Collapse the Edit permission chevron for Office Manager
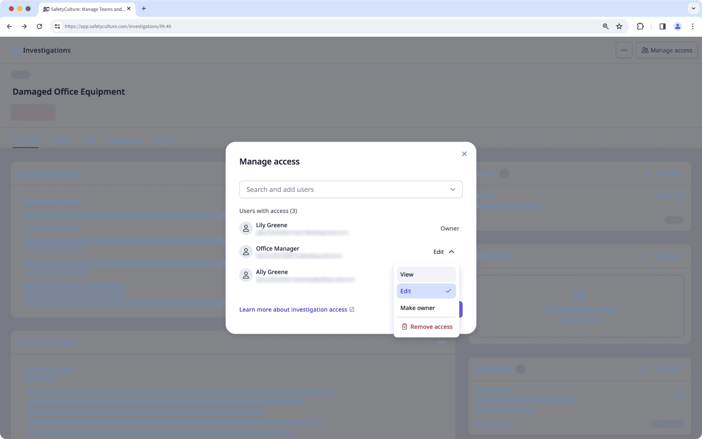Screen dimensions: 702x439 coord(451,251)
